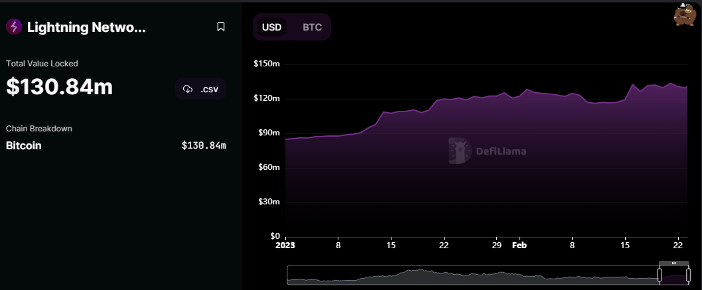Click the left handle of the range slider
The image size is (702, 290).
660,274
